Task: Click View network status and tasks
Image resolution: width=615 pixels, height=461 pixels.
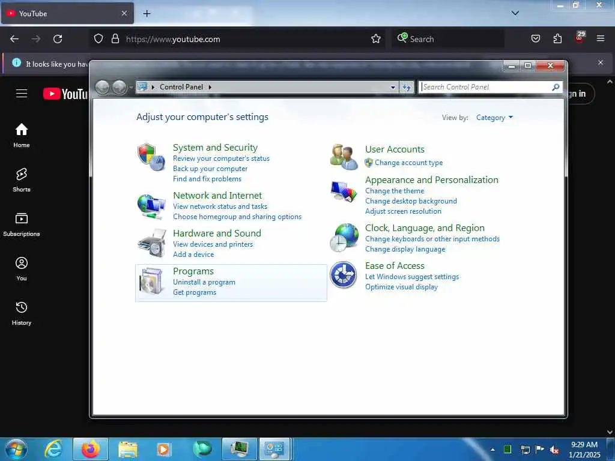Action: pyautogui.click(x=220, y=206)
